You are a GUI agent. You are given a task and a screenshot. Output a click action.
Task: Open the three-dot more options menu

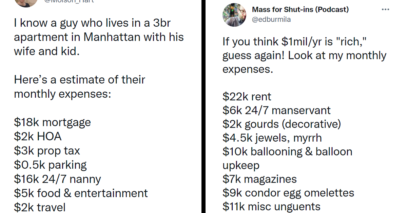pyautogui.click(x=386, y=9)
